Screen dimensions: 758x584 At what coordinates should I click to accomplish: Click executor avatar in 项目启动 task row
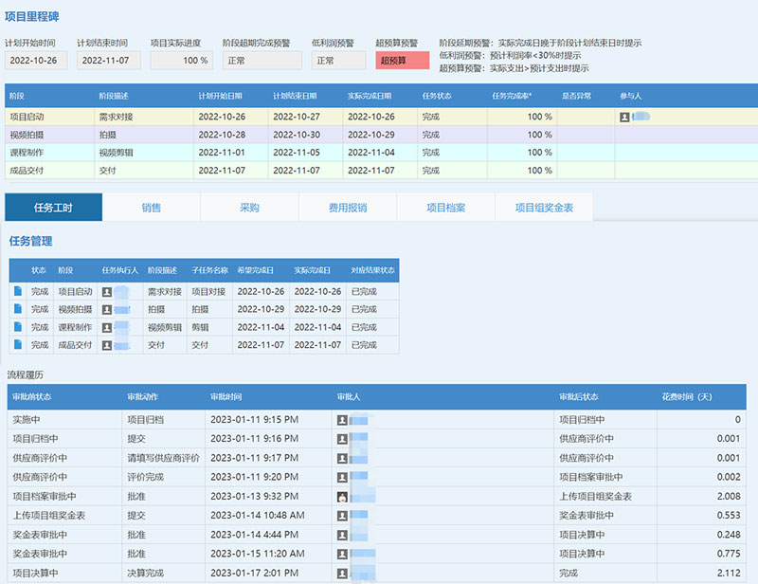[108, 292]
